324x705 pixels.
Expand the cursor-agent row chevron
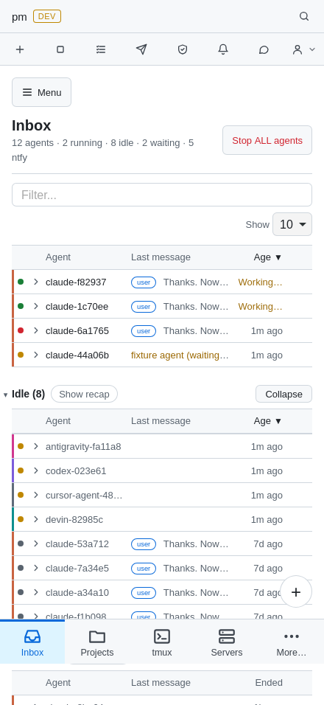point(36,495)
